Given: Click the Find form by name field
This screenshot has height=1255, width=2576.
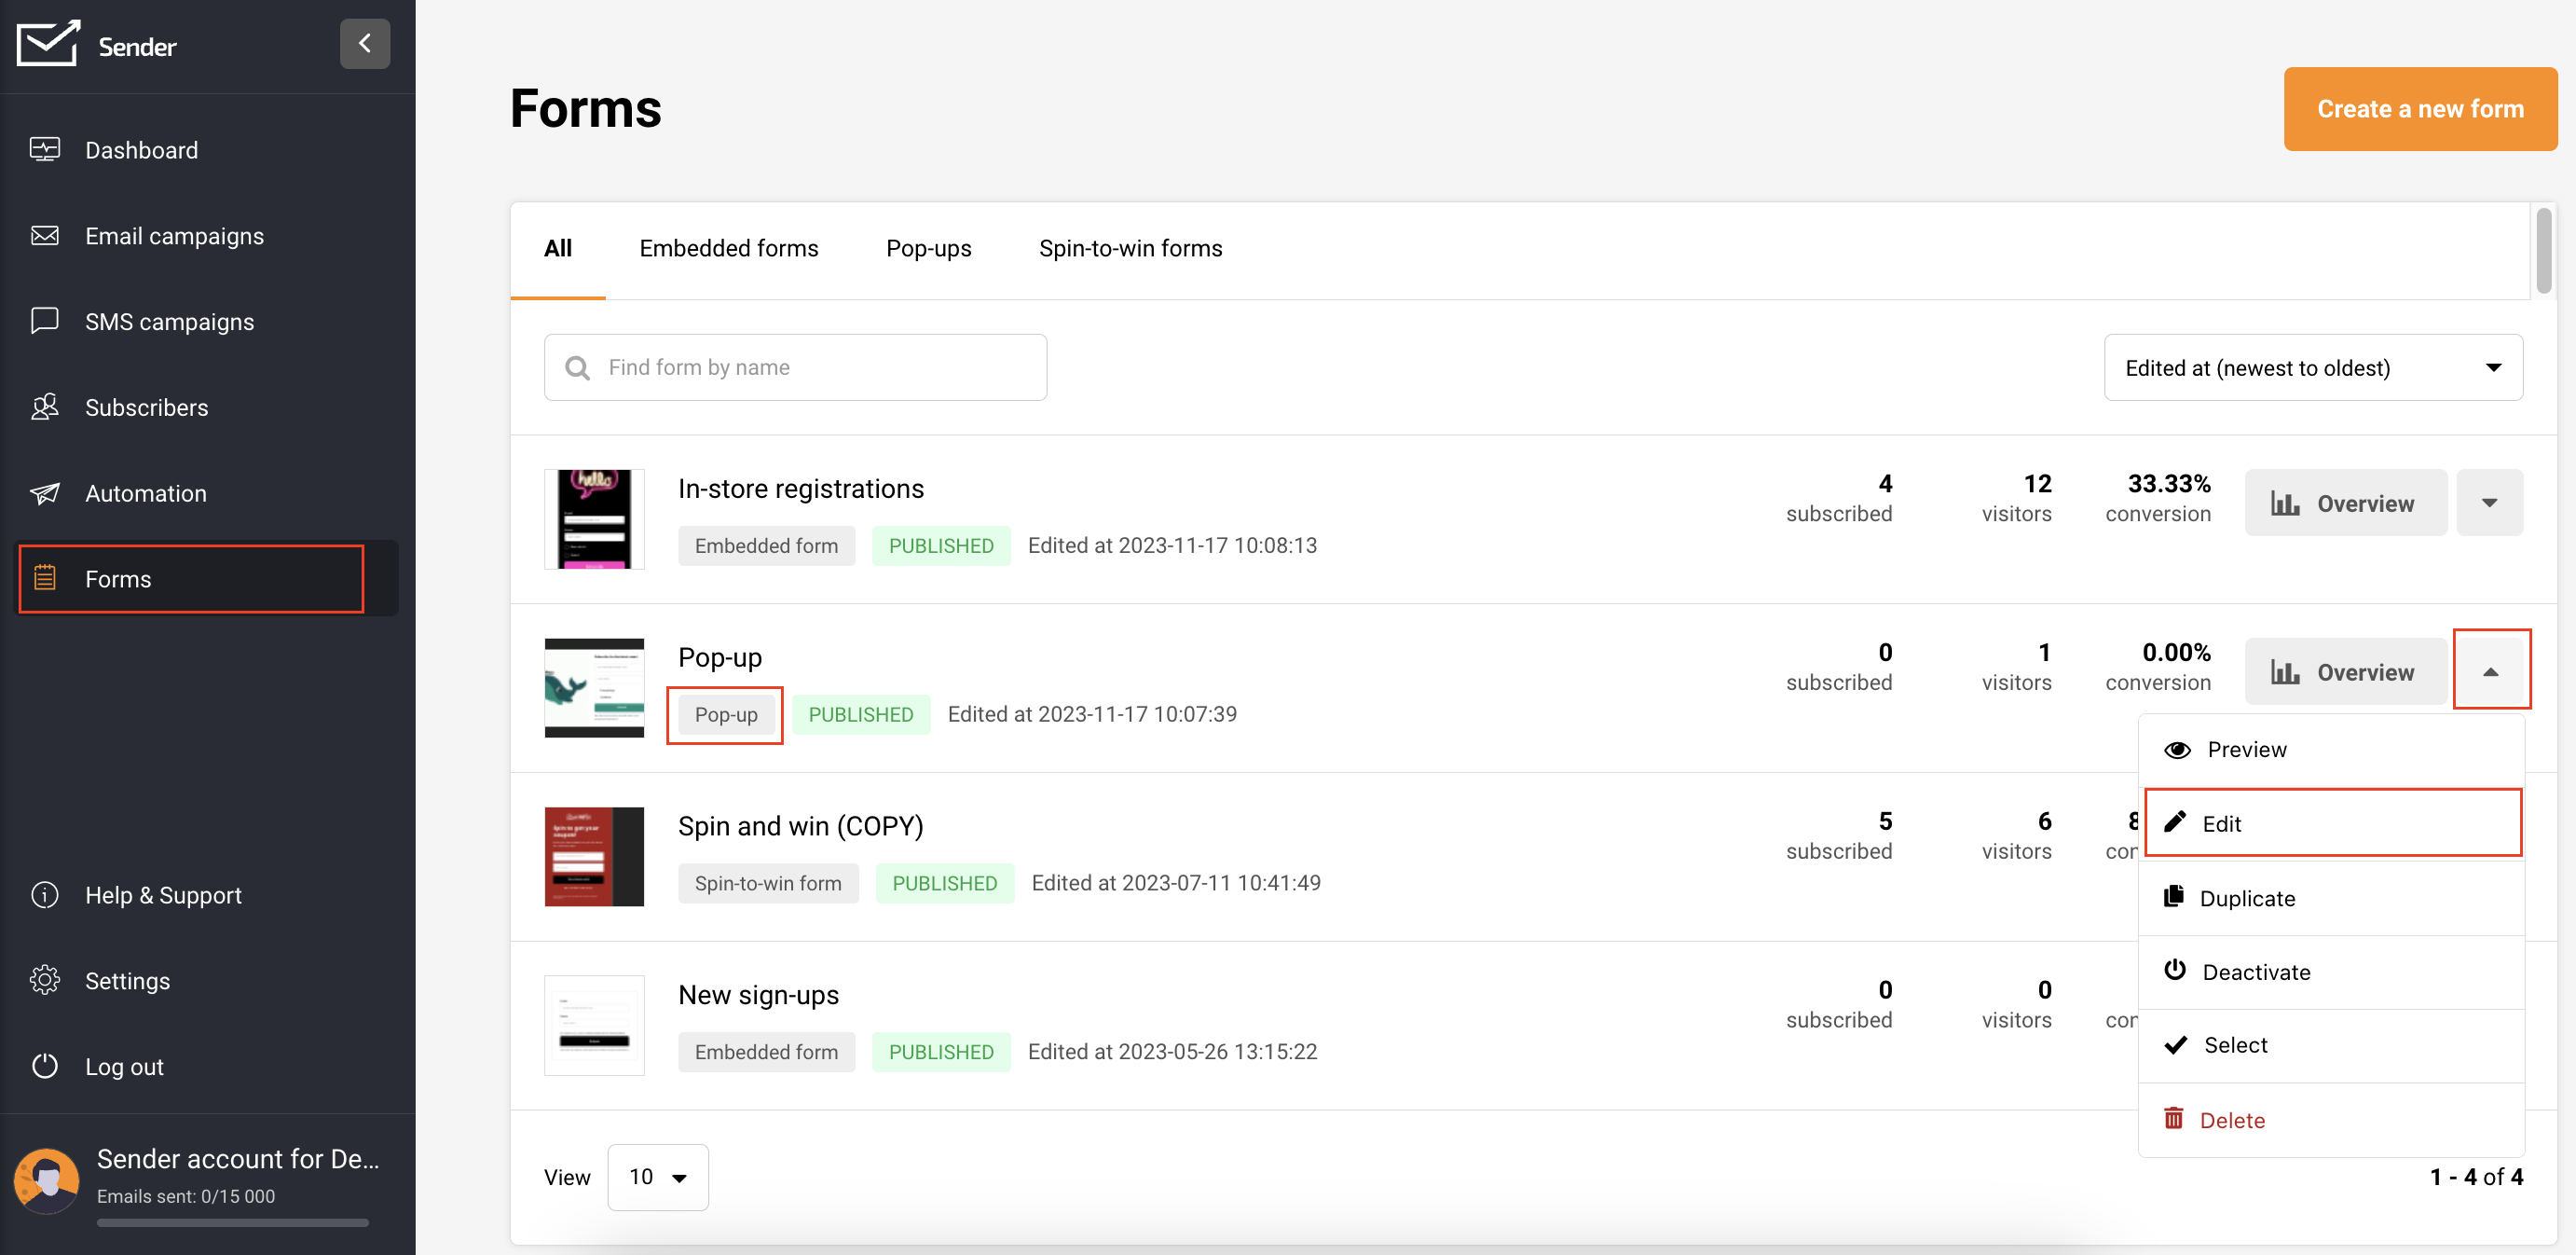Looking at the screenshot, I should pos(796,368).
